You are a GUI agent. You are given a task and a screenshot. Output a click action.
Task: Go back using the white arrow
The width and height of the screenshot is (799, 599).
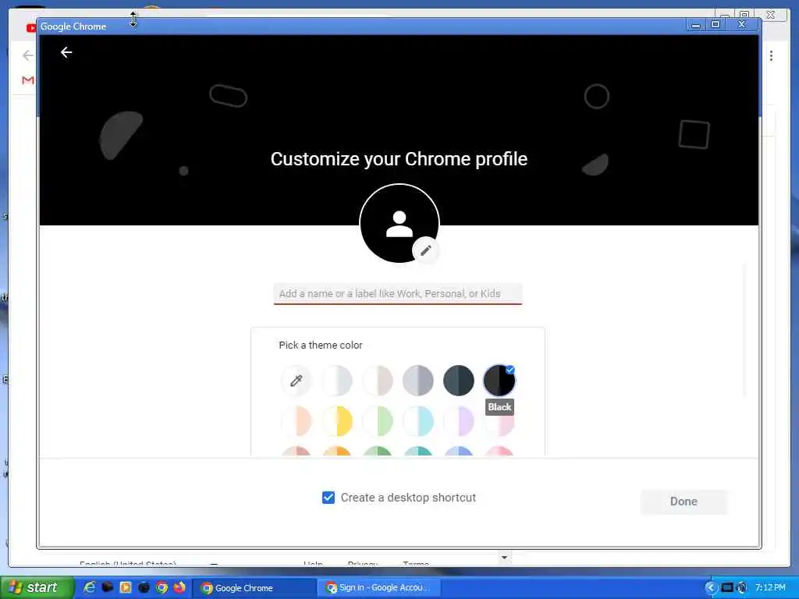66,52
